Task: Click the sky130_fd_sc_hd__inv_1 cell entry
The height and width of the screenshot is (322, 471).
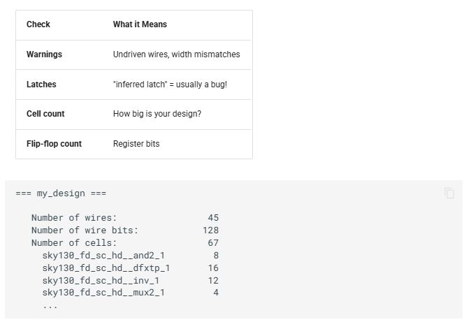Action: tap(101, 281)
